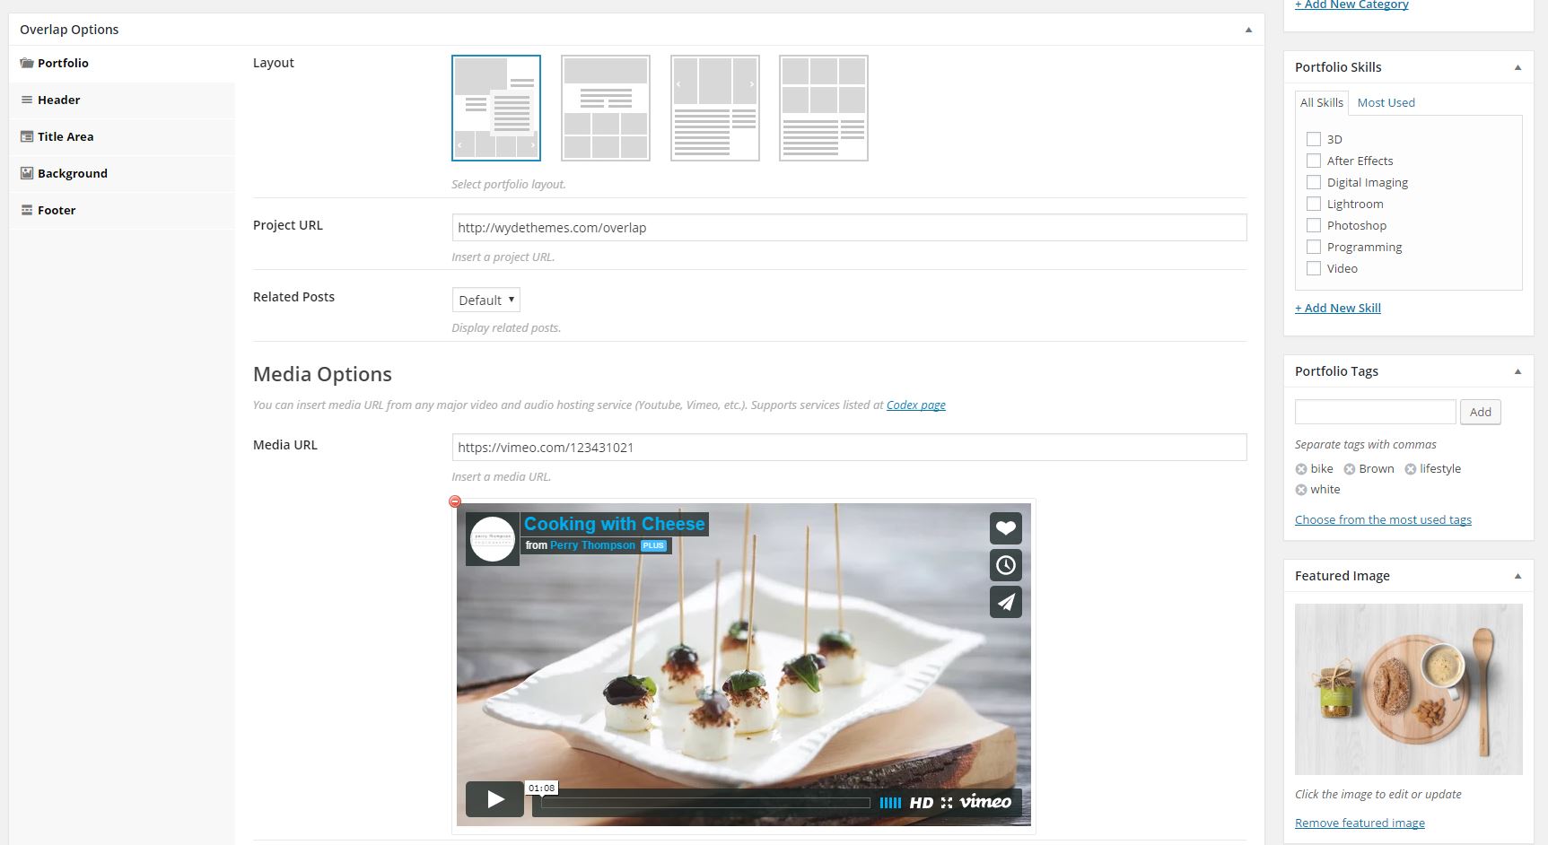Click the Watch Later clock icon
Viewport: 1548px width, 845px height.
click(x=1005, y=565)
